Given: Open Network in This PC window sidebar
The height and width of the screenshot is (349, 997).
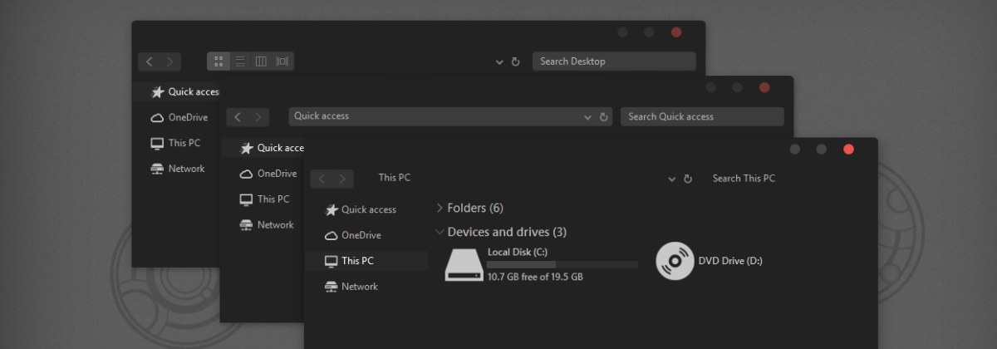Looking at the screenshot, I should point(360,287).
